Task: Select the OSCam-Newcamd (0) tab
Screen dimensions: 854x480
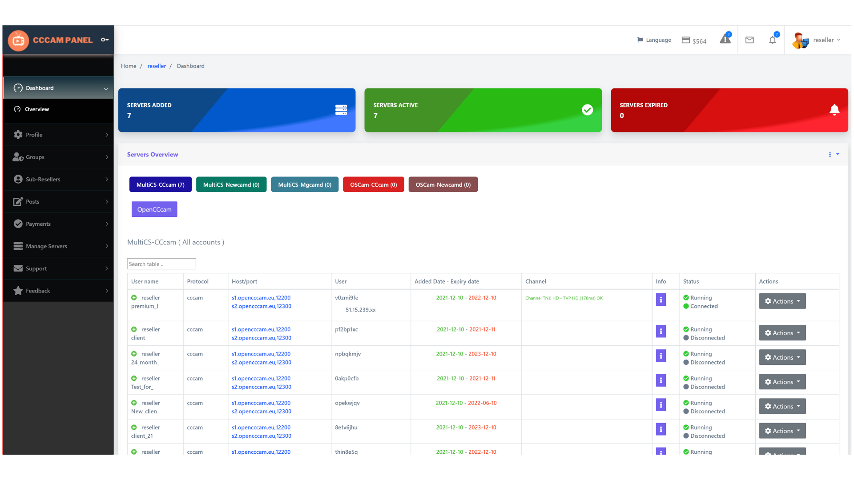Action: (x=443, y=184)
